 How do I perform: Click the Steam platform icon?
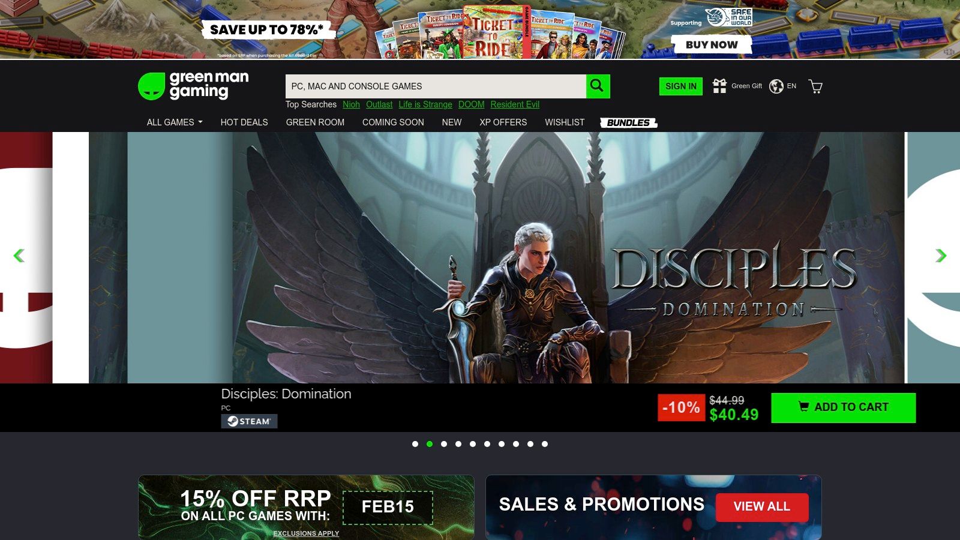tap(249, 421)
